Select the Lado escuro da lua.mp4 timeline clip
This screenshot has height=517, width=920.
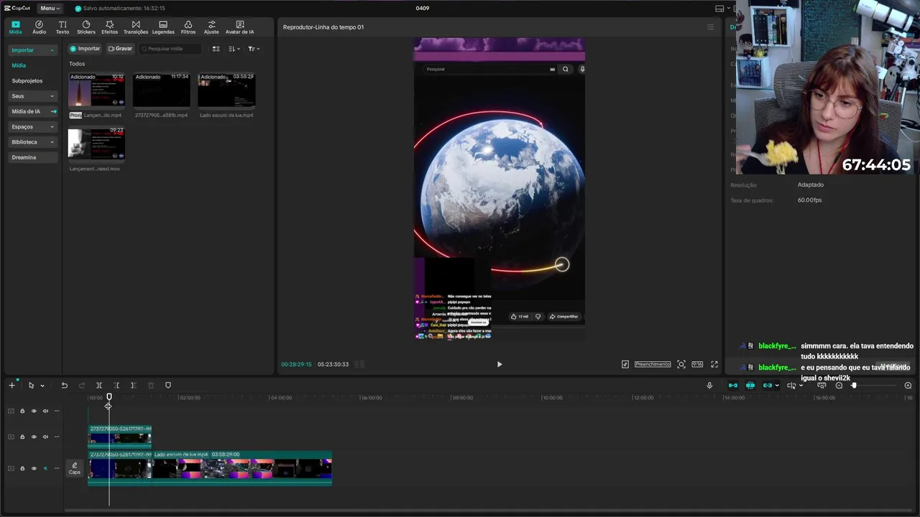pos(242,467)
